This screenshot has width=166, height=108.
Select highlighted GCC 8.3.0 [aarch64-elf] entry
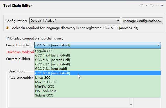(x=98, y=73)
